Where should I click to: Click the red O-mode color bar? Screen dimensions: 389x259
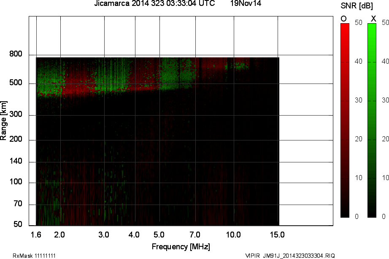point(345,120)
